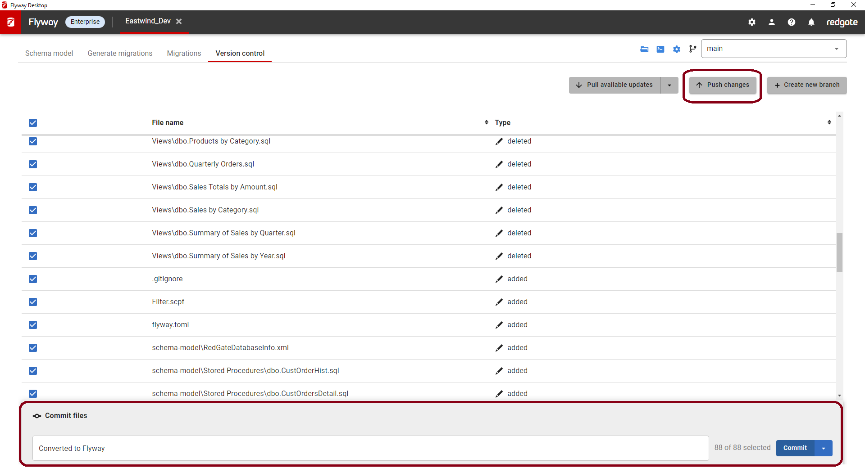Switch to the Generate migrations tab

pos(120,53)
